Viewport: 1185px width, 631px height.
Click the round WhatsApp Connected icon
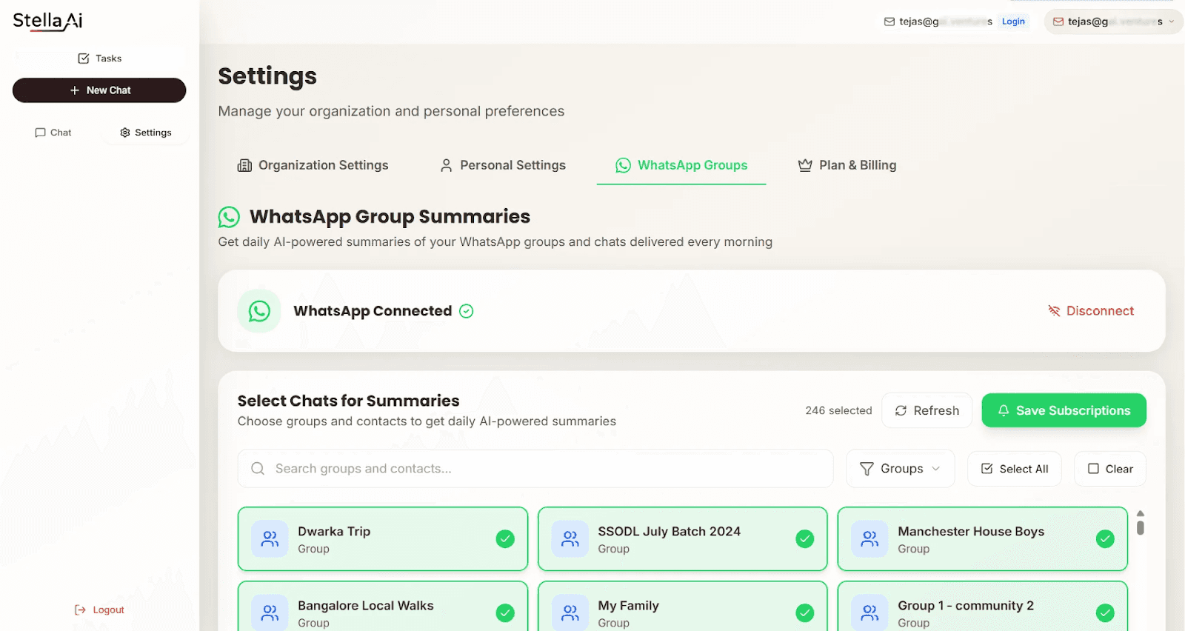[259, 311]
